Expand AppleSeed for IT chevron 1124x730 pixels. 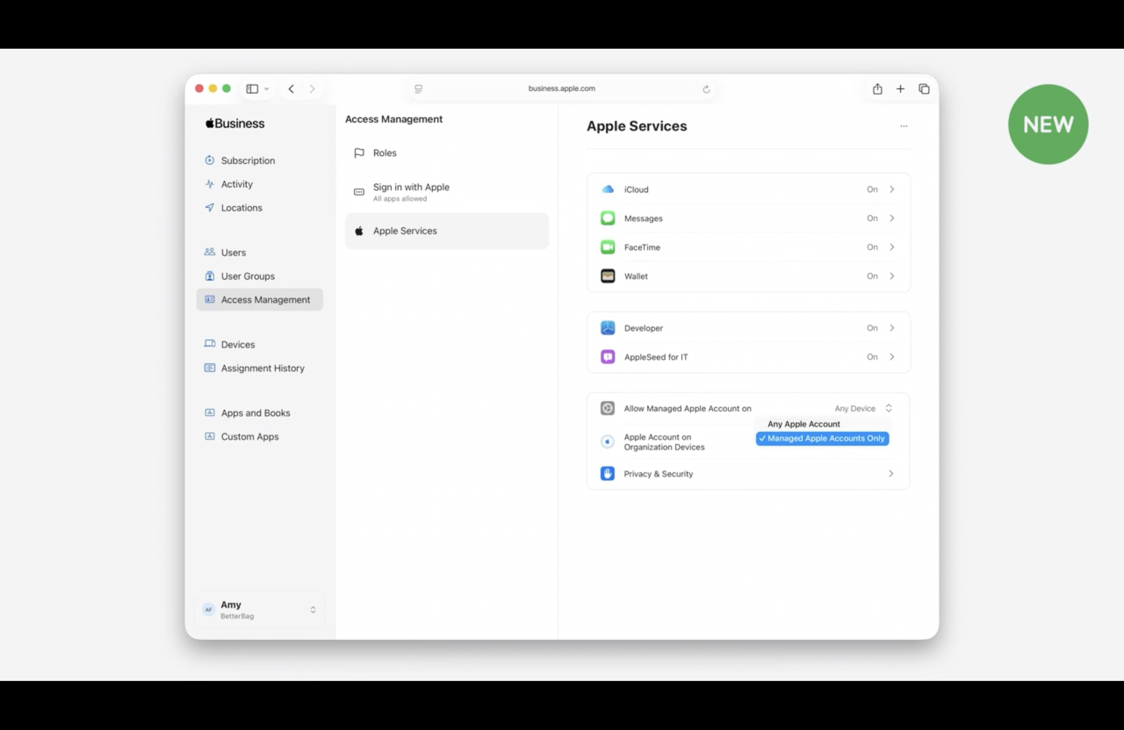pyautogui.click(x=892, y=356)
